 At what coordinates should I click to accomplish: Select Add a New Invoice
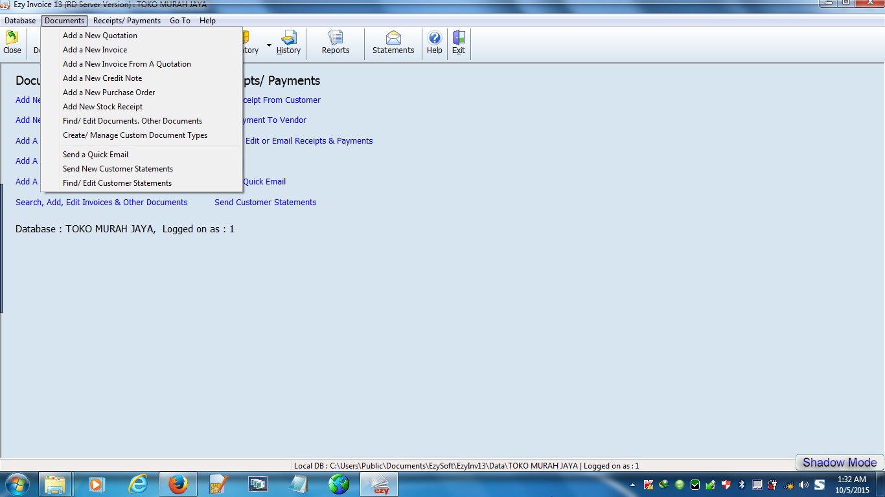click(x=142, y=50)
